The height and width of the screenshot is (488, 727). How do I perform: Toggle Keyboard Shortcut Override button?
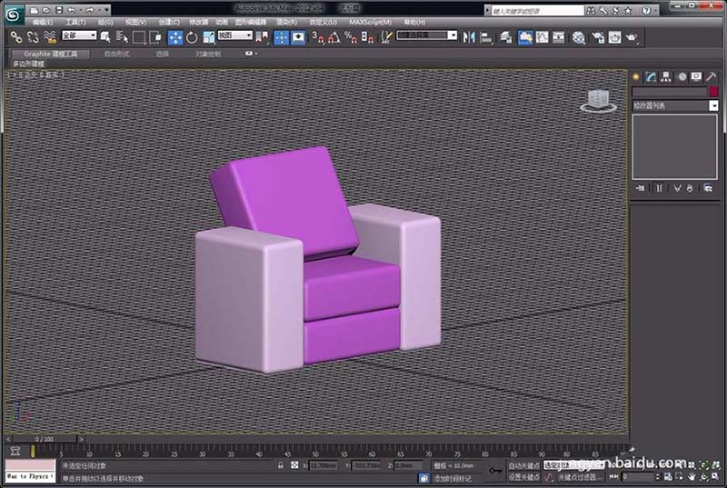click(298, 37)
